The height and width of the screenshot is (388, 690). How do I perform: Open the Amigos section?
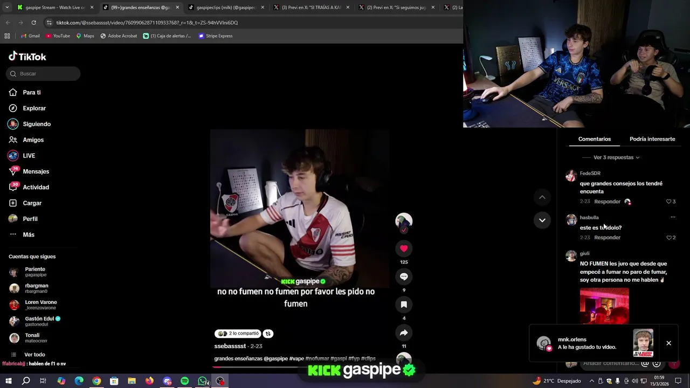[x=26, y=140]
